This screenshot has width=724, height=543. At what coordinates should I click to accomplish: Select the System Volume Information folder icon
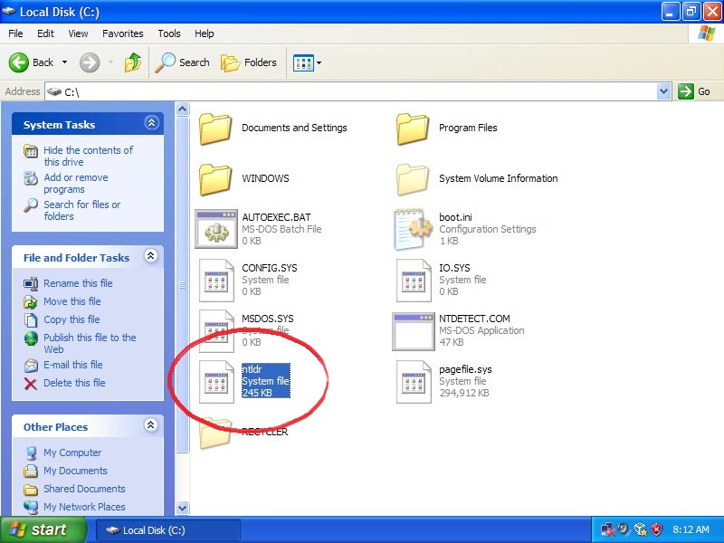coord(413,179)
